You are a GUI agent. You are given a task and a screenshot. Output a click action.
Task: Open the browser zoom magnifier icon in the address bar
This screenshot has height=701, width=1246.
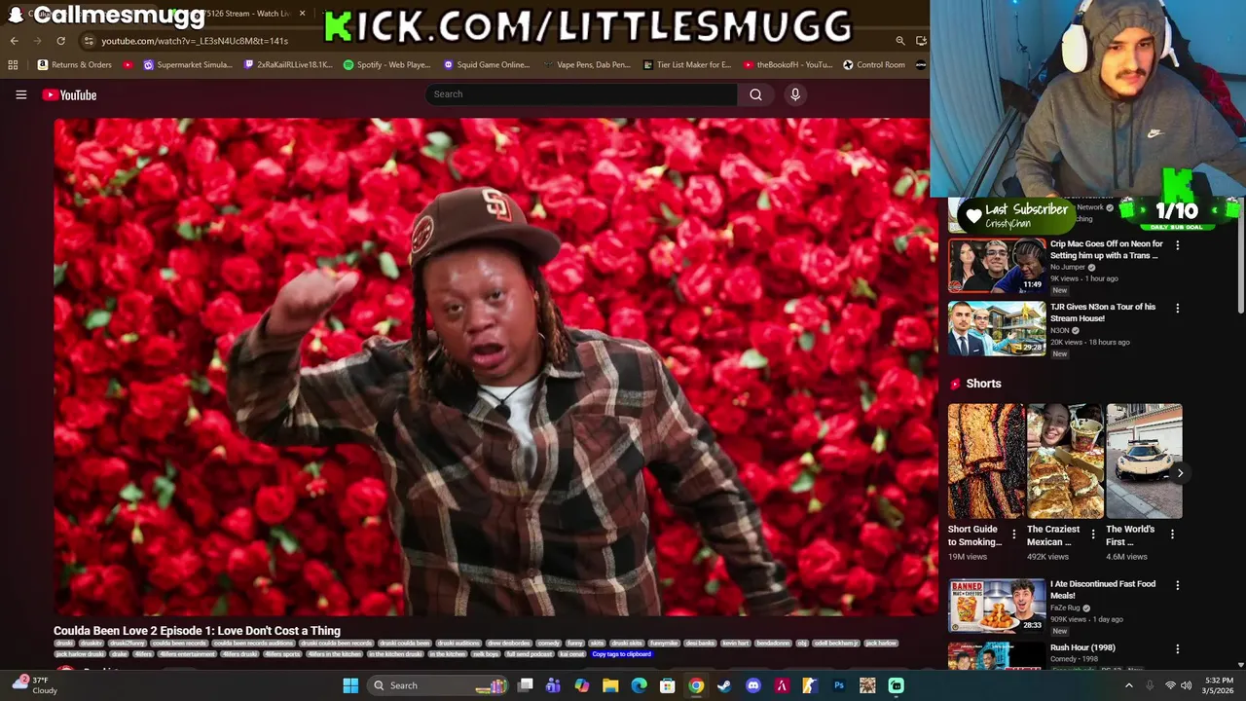point(900,41)
